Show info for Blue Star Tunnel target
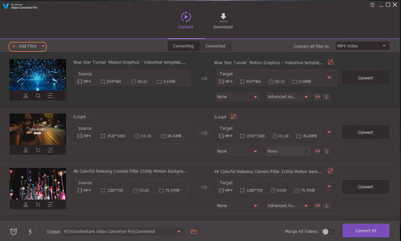The width and height of the screenshot is (401, 241). tap(326, 96)
